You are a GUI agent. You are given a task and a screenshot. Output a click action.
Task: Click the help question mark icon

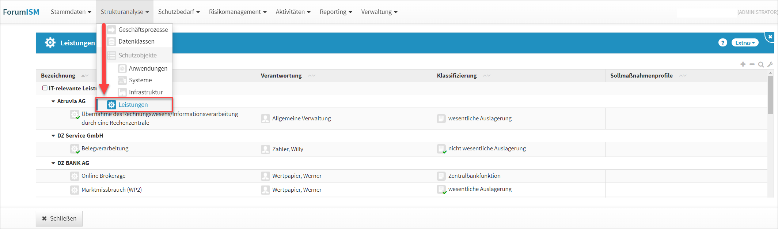(722, 43)
